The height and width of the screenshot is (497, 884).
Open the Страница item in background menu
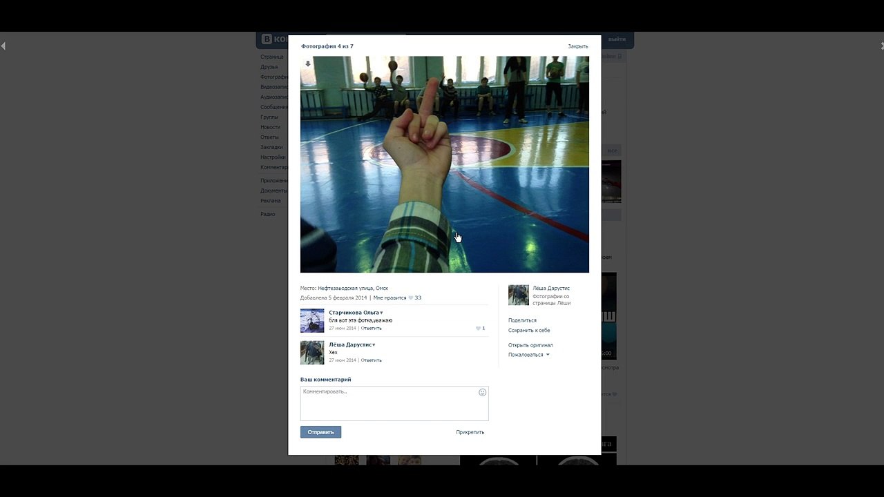(x=272, y=57)
